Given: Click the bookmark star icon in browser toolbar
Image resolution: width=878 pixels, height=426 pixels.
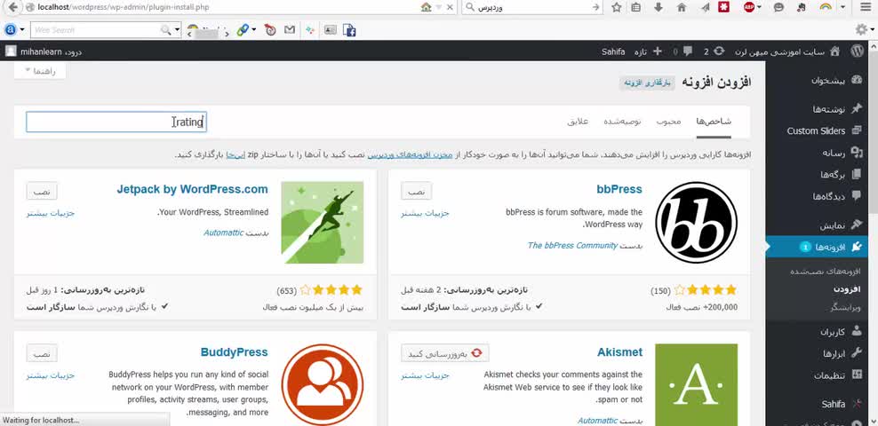Looking at the screenshot, I should coord(617,7).
